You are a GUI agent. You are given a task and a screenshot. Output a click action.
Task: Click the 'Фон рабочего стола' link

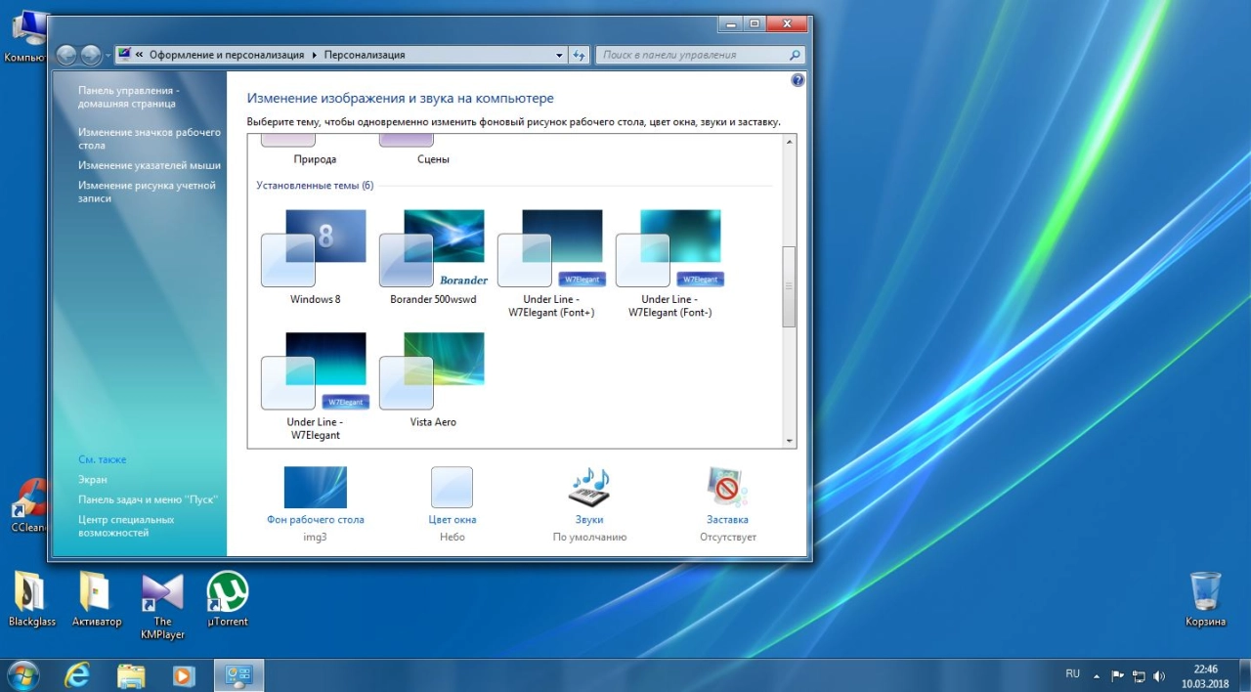click(x=315, y=520)
